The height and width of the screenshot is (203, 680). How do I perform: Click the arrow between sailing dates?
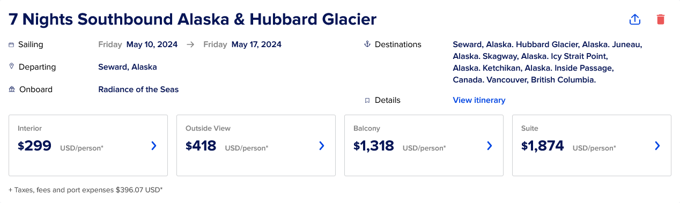coord(190,44)
